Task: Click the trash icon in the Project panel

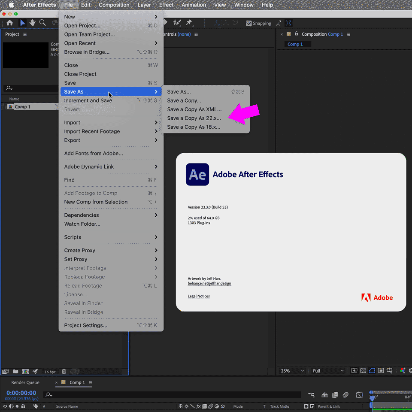Action: [64, 371]
